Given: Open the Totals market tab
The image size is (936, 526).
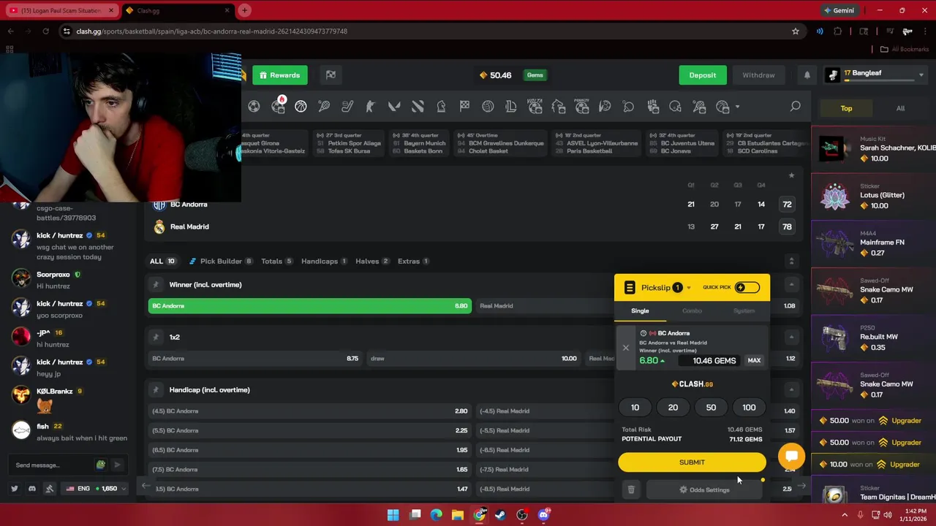Looking at the screenshot, I should (276, 261).
